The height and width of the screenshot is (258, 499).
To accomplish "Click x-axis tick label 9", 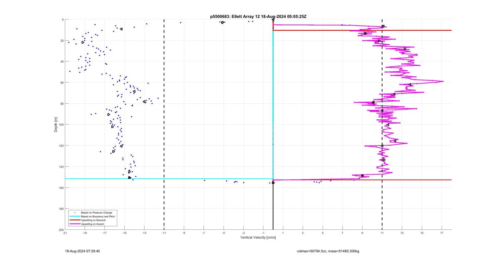I will tap(362, 233).
